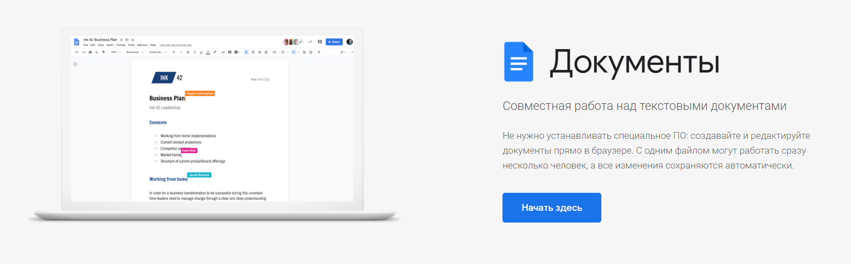Star the document in the mockup title bar
The height and width of the screenshot is (264, 851).
[121, 40]
